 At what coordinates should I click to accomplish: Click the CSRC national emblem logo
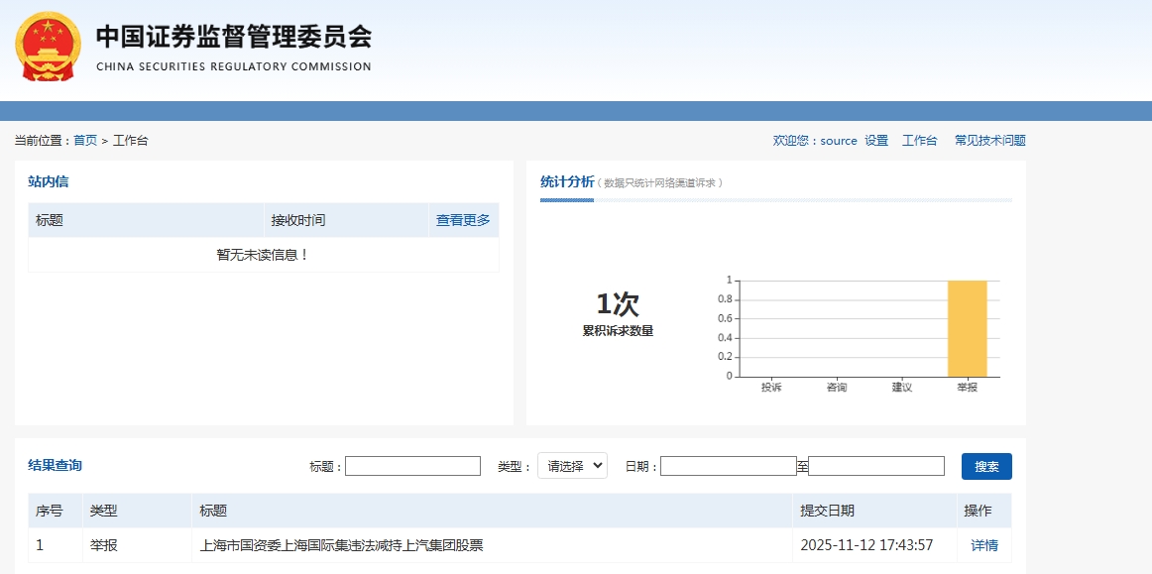point(48,46)
